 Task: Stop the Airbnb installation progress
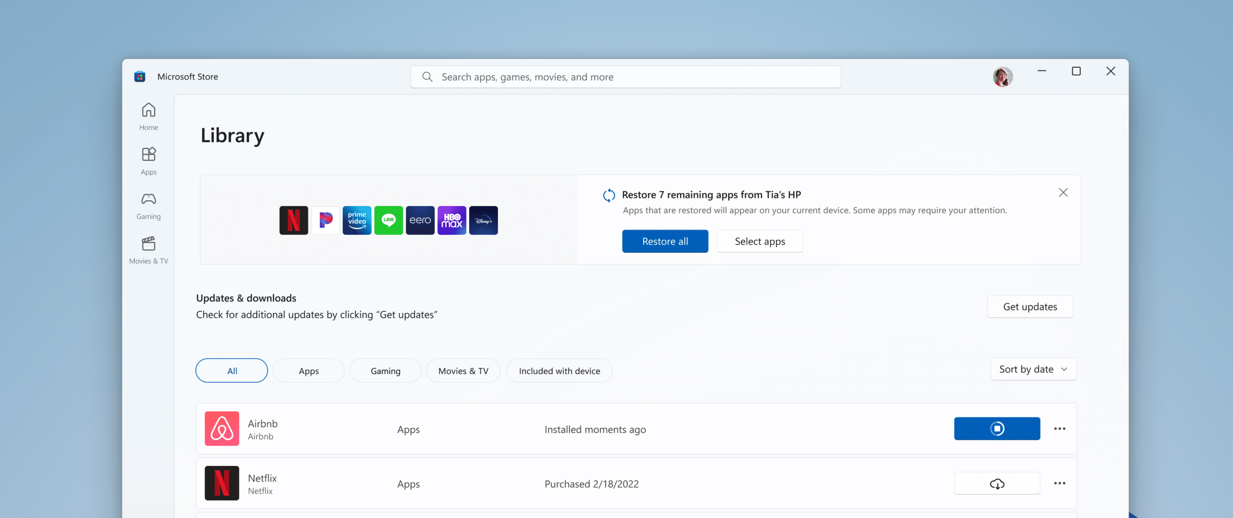[x=997, y=428]
